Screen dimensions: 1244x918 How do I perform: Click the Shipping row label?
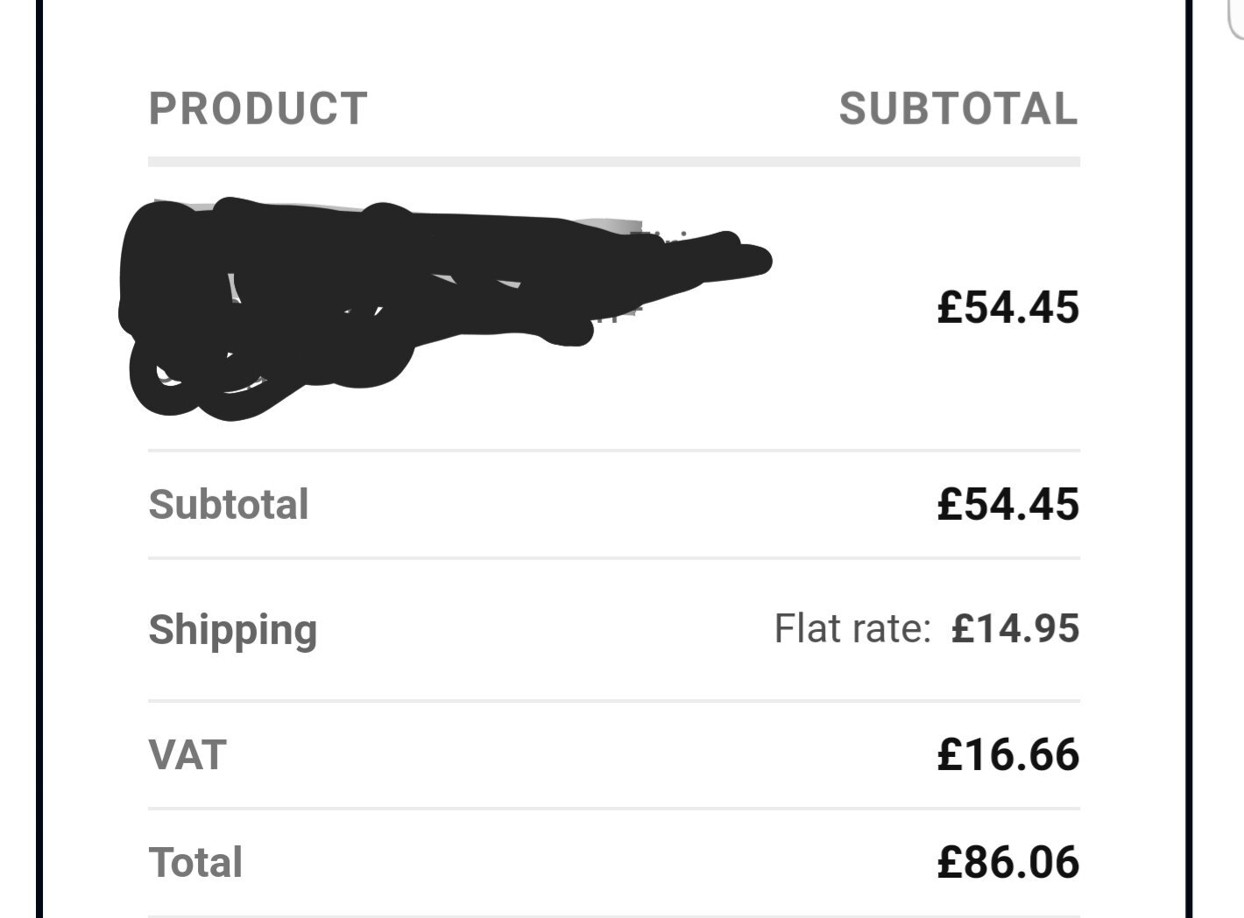pyautogui.click(x=233, y=631)
